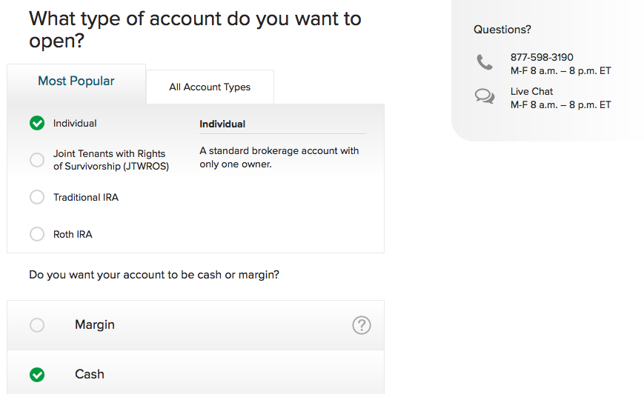Click the green checkmark next to Cash
The image size is (644, 394).
tap(37, 375)
